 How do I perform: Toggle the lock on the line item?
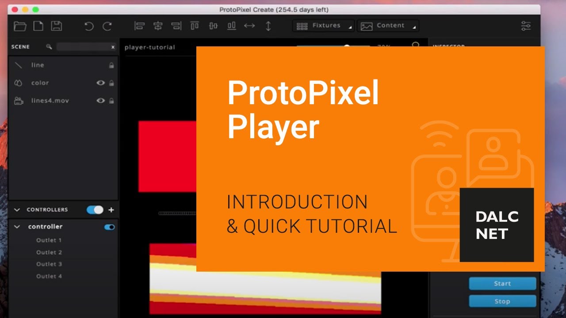coord(111,65)
